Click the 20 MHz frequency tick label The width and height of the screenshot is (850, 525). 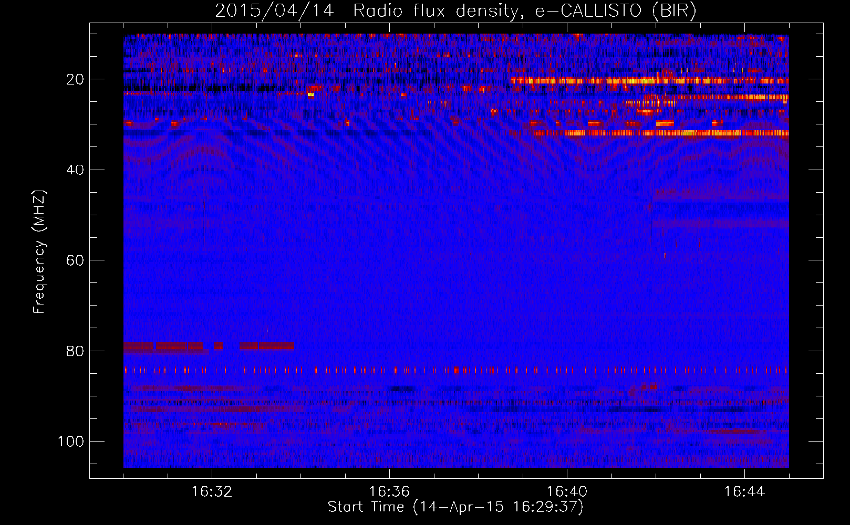pos(75,79)
